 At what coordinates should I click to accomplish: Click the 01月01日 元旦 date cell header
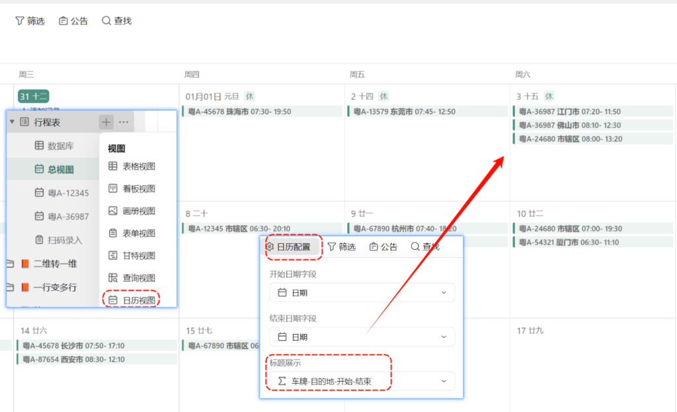point(212,97)
